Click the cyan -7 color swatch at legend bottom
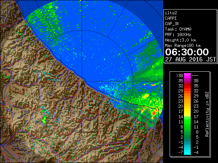This screenshot has height=163, width=218. pyautogui.click(x=187, y=152)
